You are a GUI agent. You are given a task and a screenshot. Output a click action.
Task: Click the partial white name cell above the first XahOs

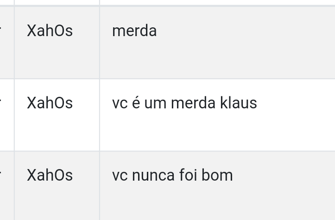57,2
